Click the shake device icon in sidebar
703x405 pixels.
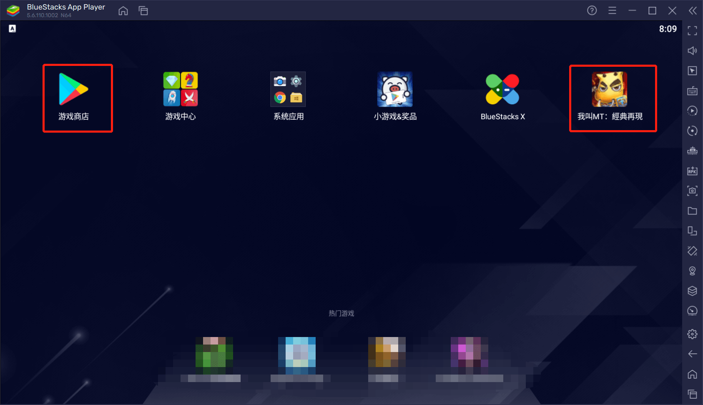tap(692, 251)
